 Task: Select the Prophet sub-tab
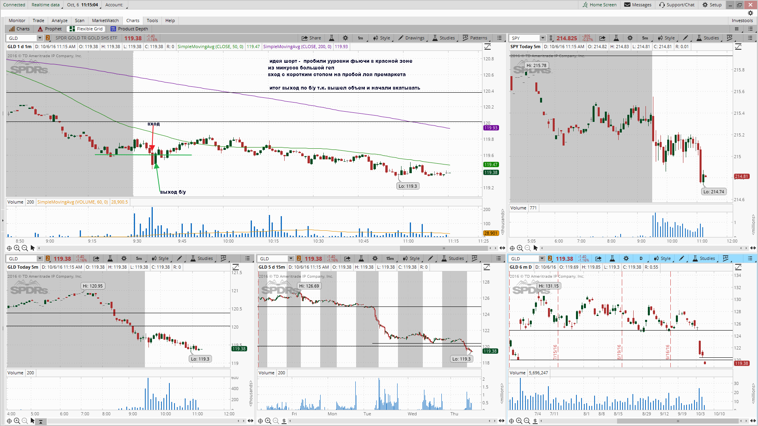coord(50,29)
